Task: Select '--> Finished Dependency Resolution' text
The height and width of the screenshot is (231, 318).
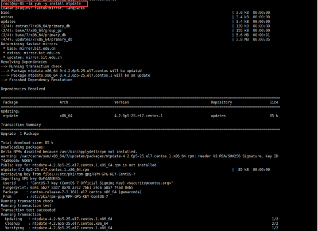Action: pos(37,80)
